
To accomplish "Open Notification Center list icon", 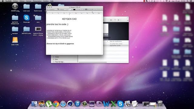I will (191, 1).
